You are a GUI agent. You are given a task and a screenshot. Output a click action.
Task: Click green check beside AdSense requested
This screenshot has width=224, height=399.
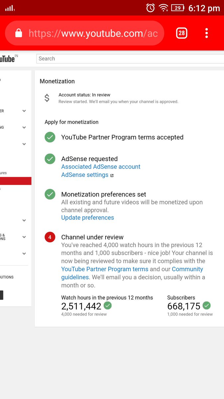click(50, 159)
